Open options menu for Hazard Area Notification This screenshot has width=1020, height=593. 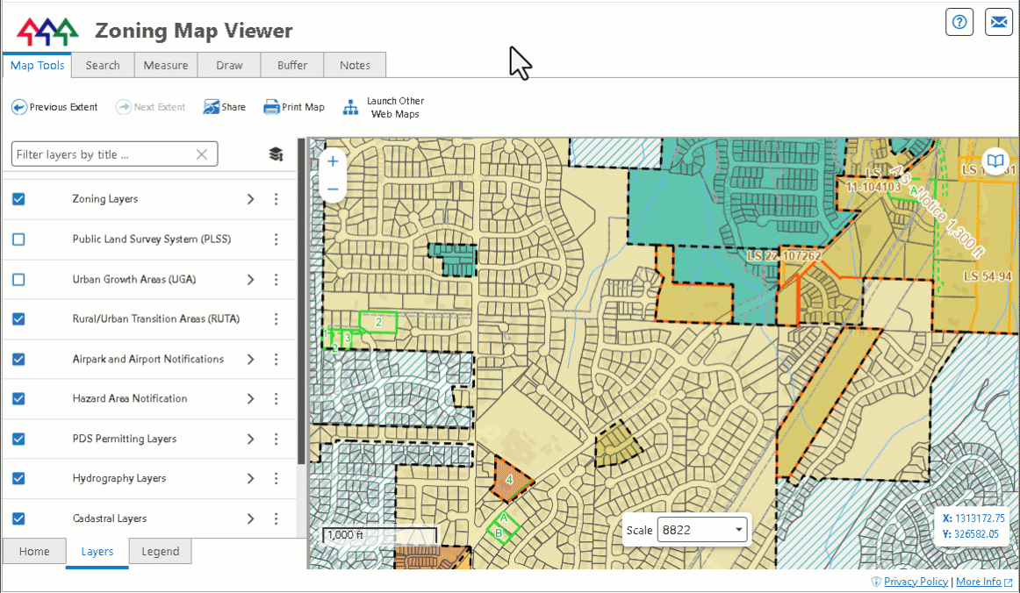[x=276, y=398]
